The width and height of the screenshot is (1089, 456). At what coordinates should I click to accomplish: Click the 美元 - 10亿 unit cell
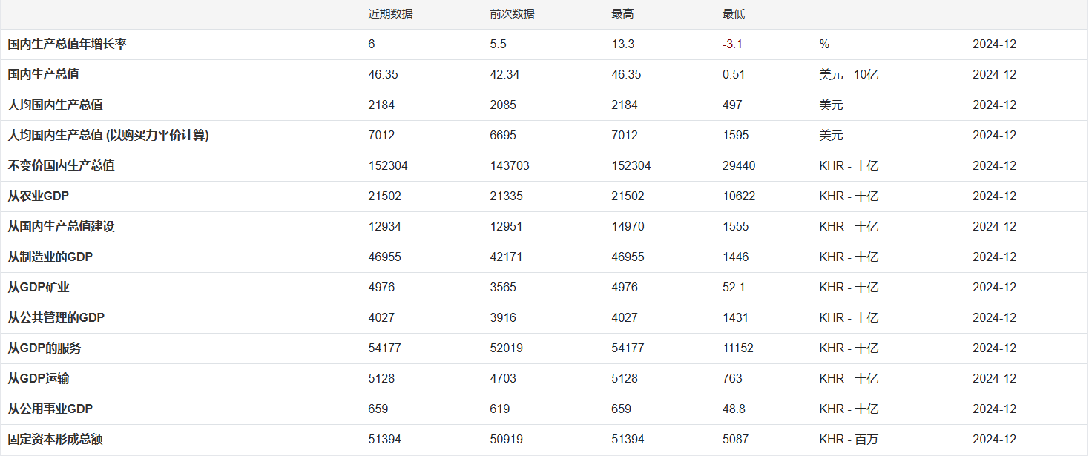click(849, 75)
